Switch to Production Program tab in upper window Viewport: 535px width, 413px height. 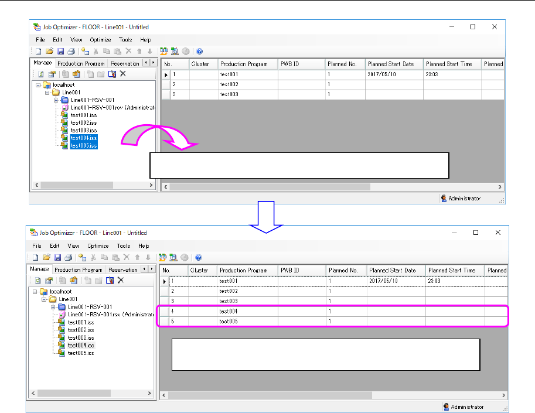(81, 63)
